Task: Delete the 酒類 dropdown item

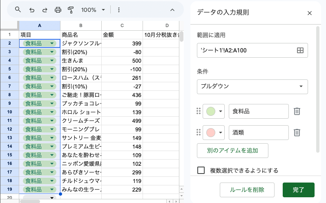Action: [x=297, y=133]
